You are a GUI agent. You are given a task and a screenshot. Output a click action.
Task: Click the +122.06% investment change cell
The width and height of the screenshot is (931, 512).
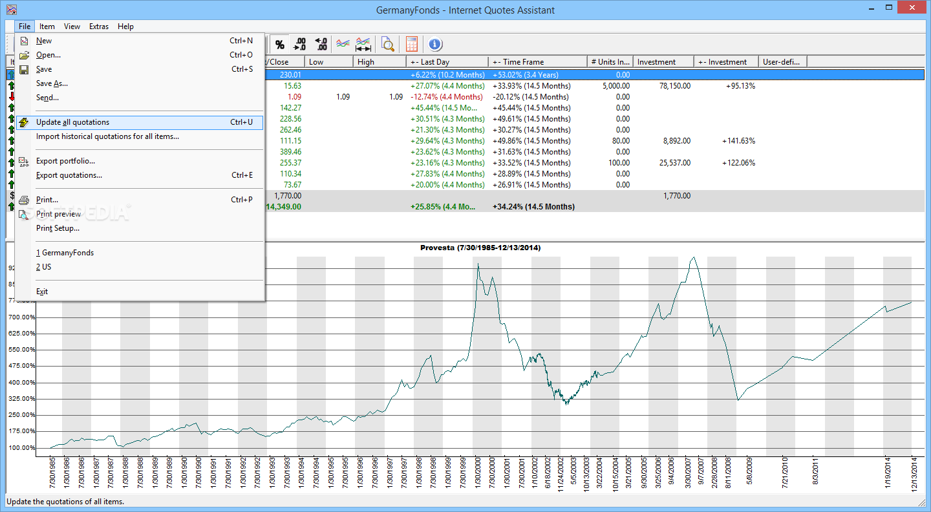point(738,163)
